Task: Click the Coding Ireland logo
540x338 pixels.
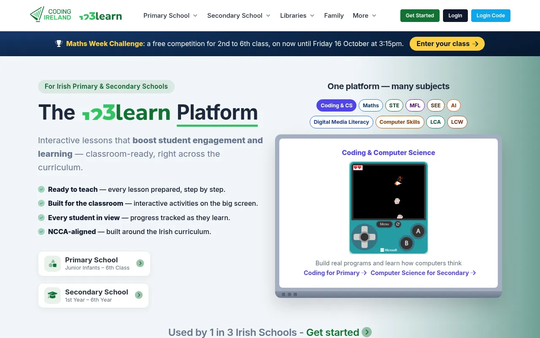Action: [51, 15]
